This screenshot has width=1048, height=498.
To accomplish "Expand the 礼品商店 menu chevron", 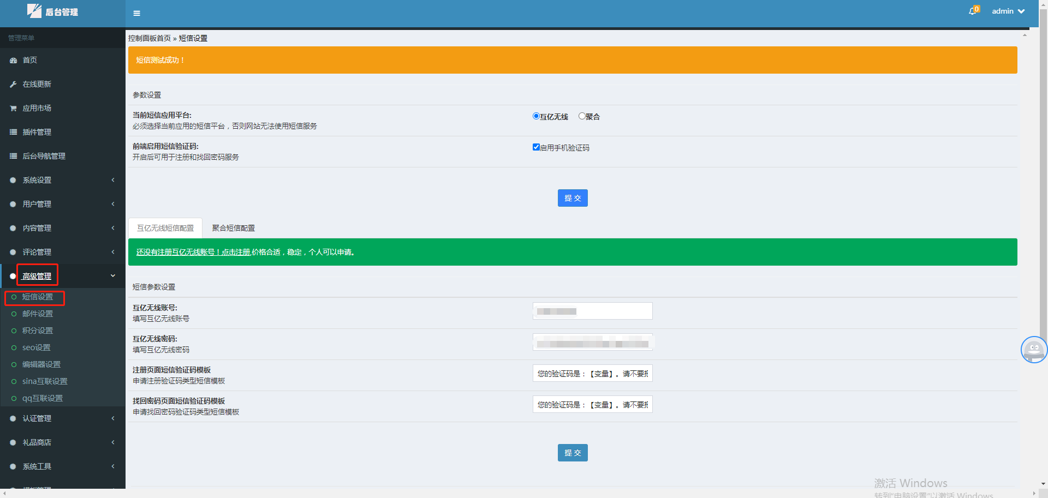I will click(x=113, y=442).
